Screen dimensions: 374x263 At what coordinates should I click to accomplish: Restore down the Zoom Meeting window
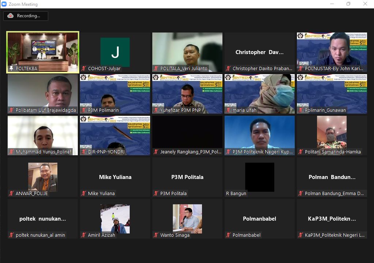[x=348, y=4]
